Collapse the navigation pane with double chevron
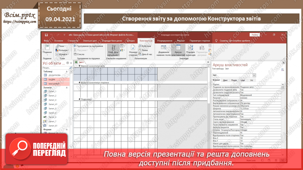This screenshot has width=303, height=170. click(71, 63)
